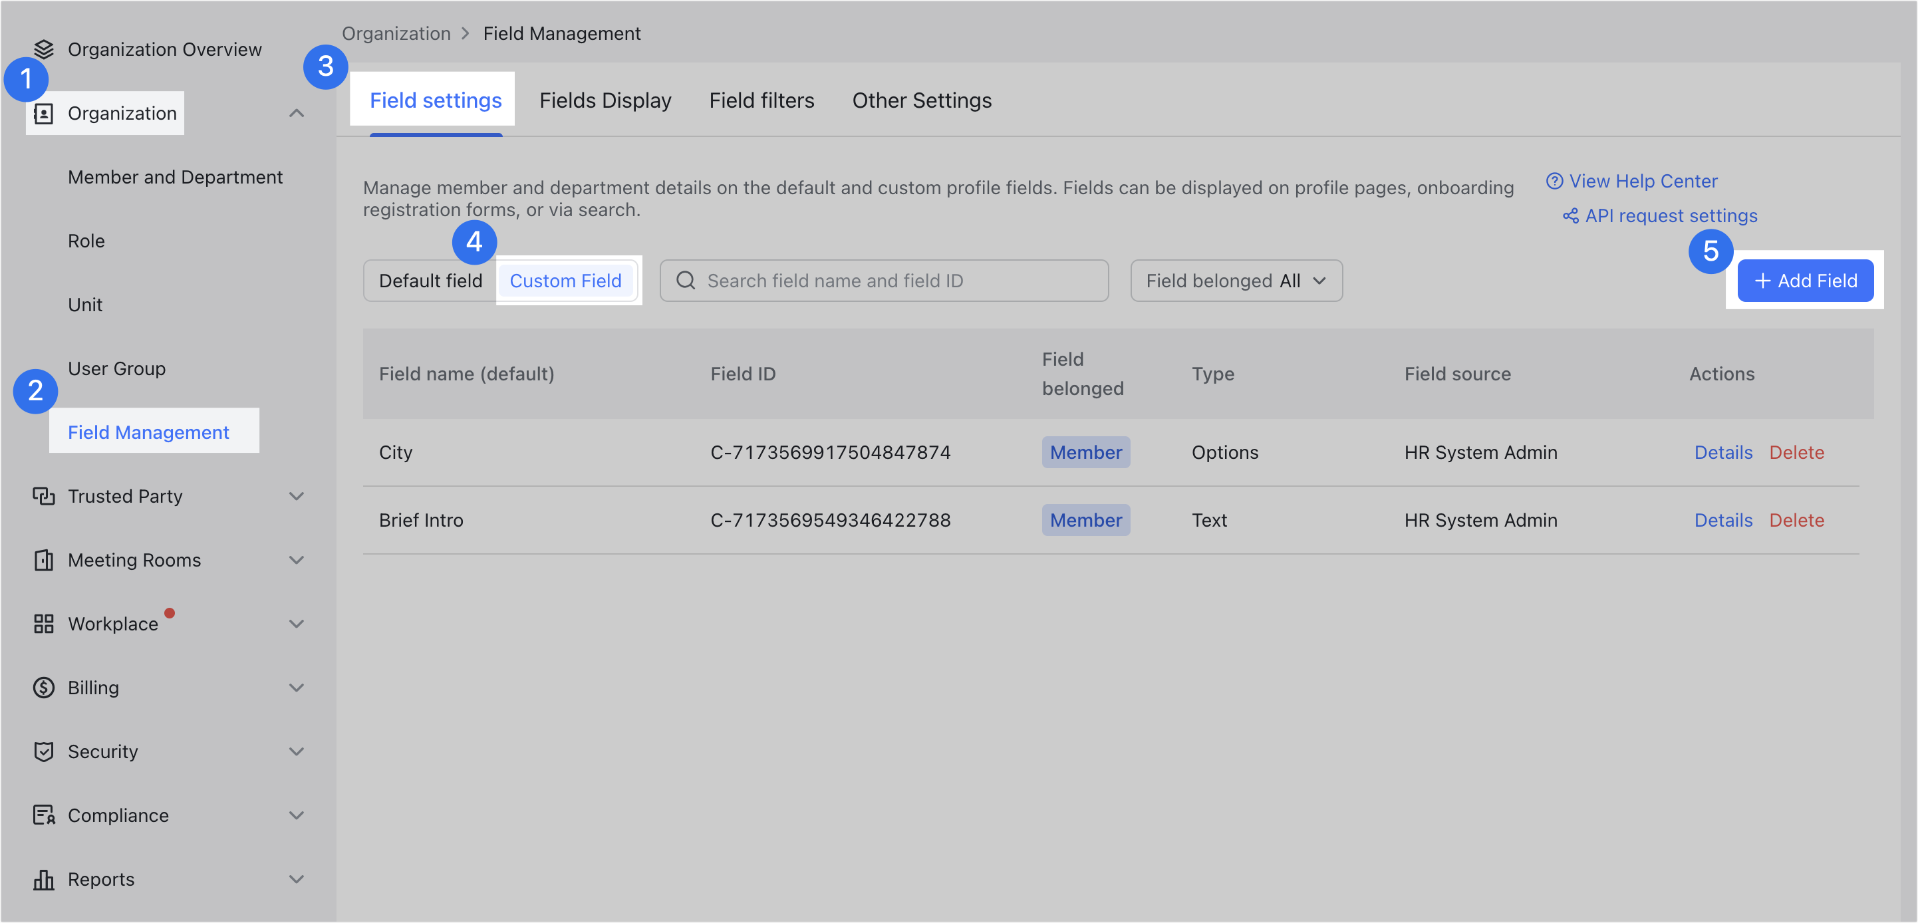Screen dimensions: 1918x923
Task: Expand the Compliance chevron
Action: point(297,815)
